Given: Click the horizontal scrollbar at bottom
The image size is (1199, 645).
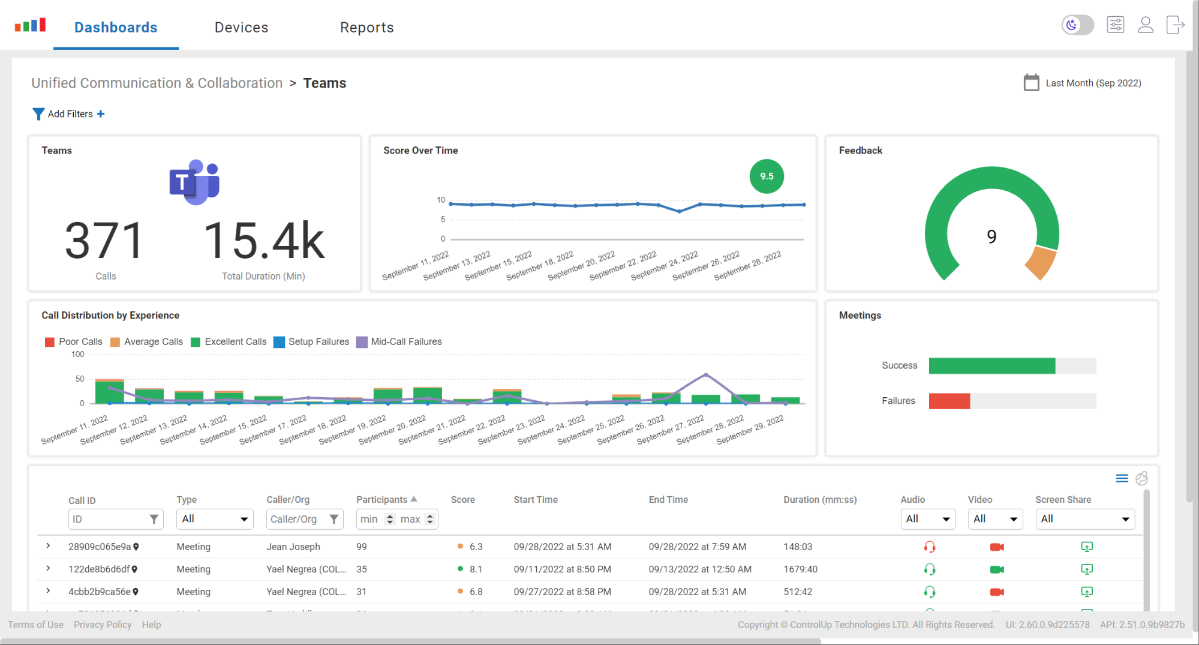Looking at the screenshot, I should click(410, 641).
